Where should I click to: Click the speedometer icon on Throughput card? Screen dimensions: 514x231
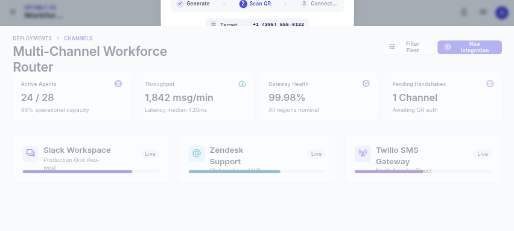(x=243, y=84)
